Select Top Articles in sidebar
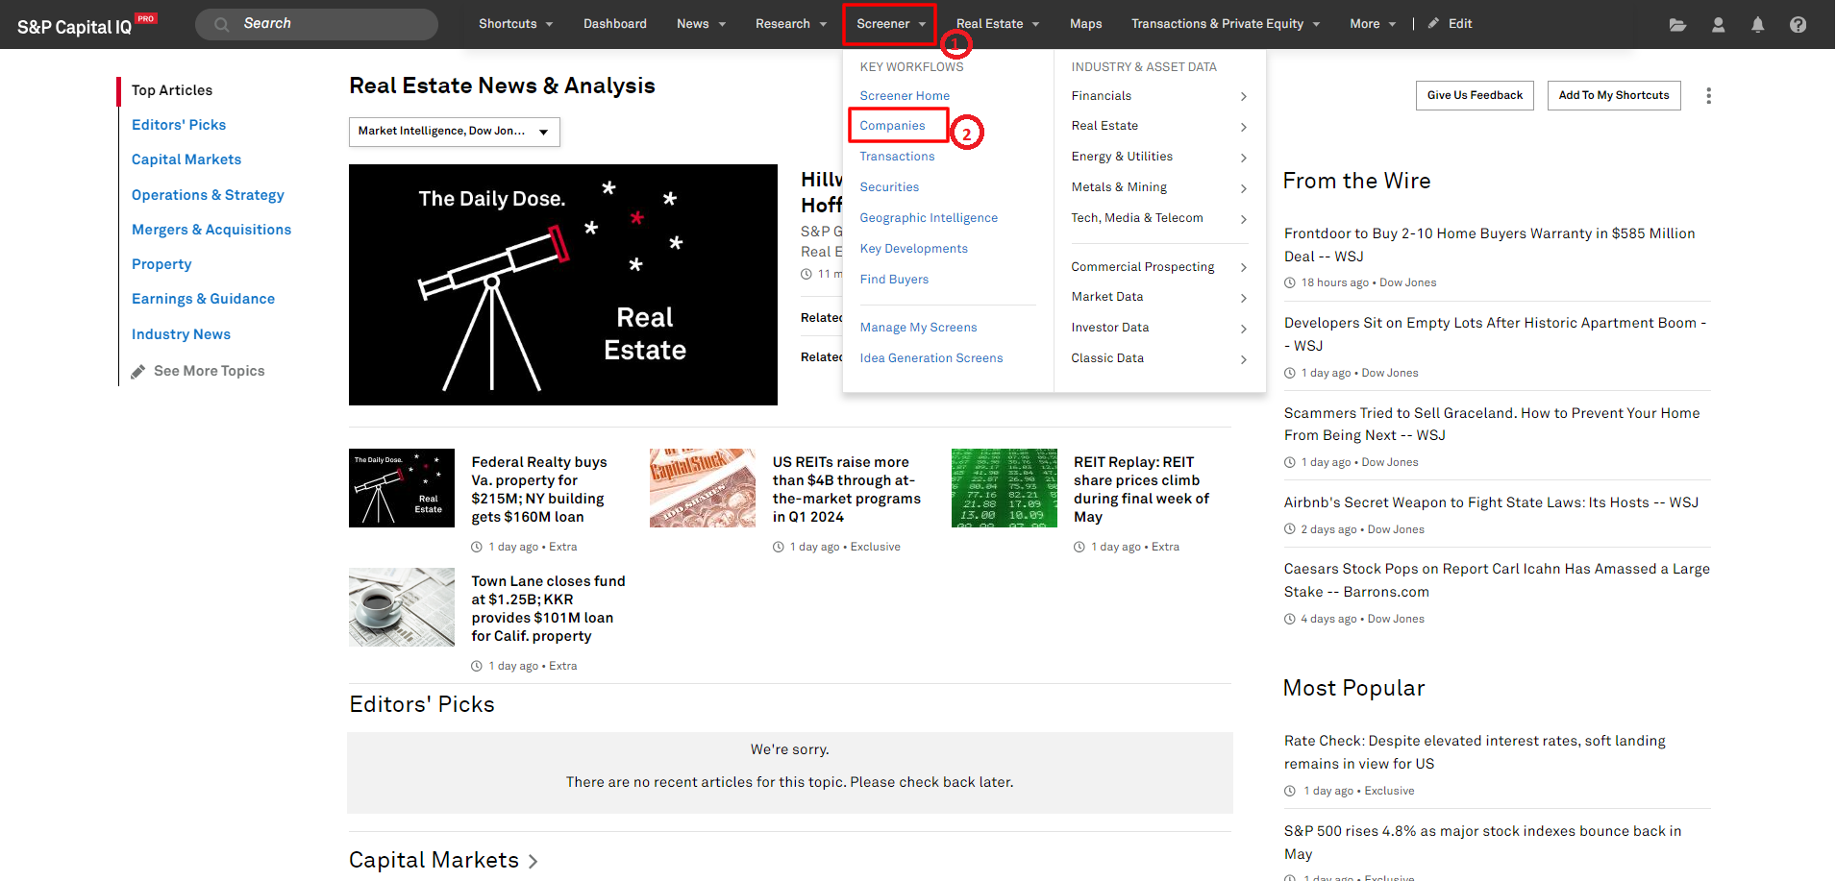The height and width of the screenshot is (881, 1836). pyautogui.click(x=172, y=90)
